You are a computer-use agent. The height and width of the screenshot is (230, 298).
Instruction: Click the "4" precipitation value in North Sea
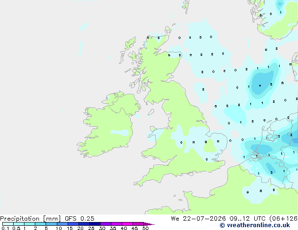point(260,85)
